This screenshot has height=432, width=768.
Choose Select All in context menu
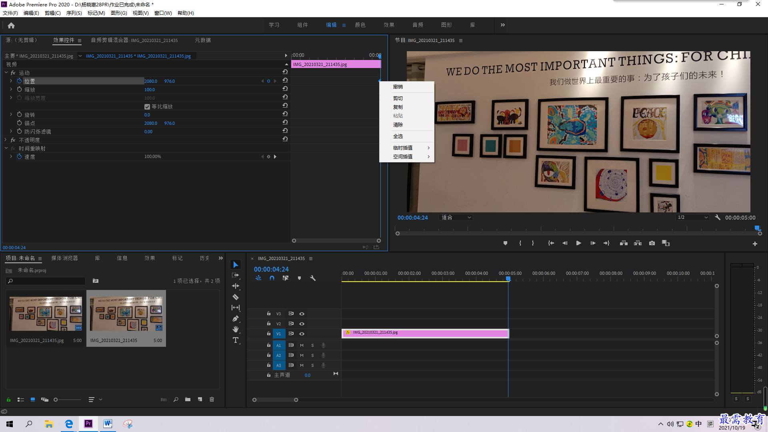point(398,136)
